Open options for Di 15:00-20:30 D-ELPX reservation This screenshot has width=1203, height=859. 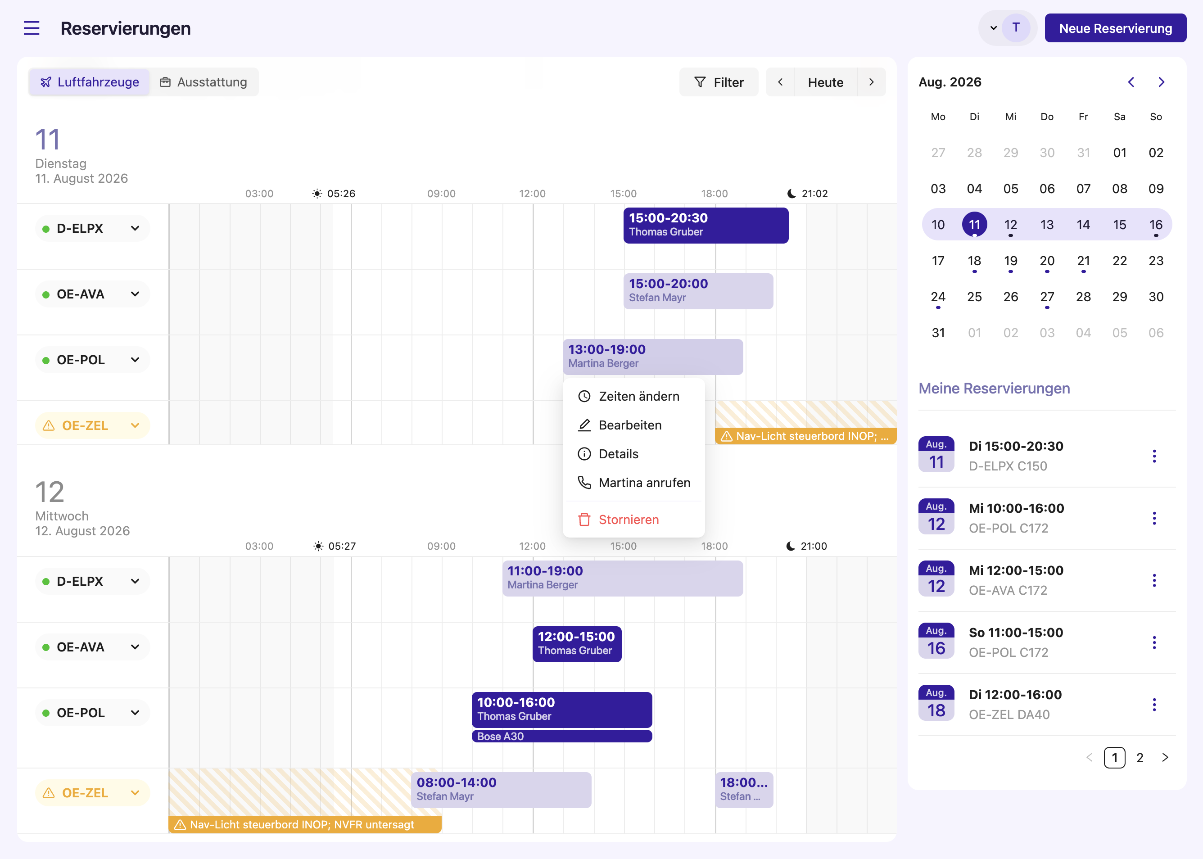[x=1154, y=456]
